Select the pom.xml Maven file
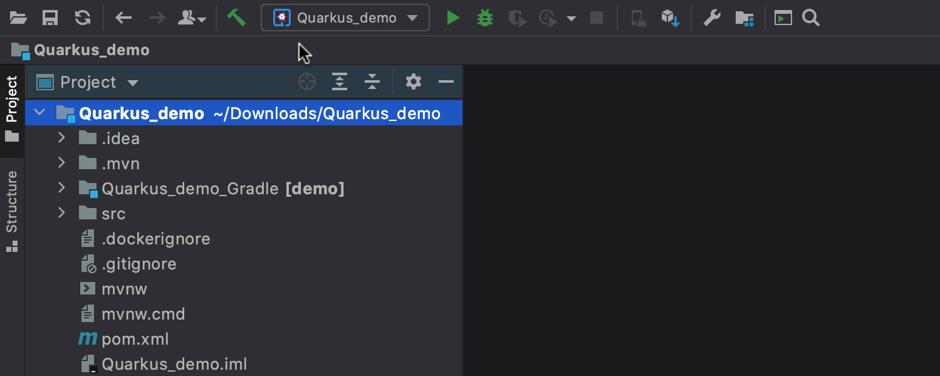The height and width of the screenshot is (376, 940). pos(244,339)
